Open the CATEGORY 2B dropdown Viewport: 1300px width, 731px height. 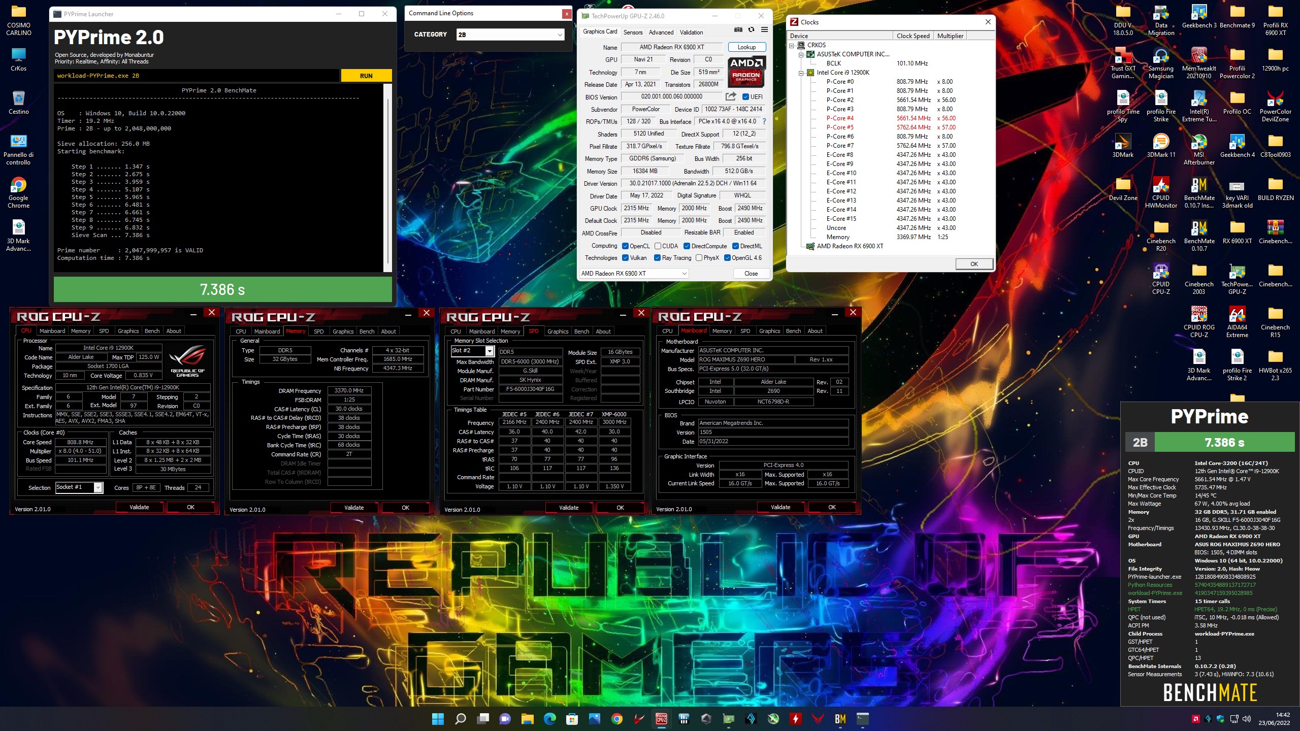tap(510, 35)
